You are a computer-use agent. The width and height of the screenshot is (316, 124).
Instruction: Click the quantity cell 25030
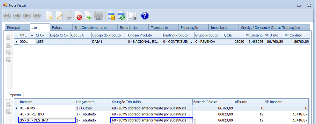[x=234, y=42]
